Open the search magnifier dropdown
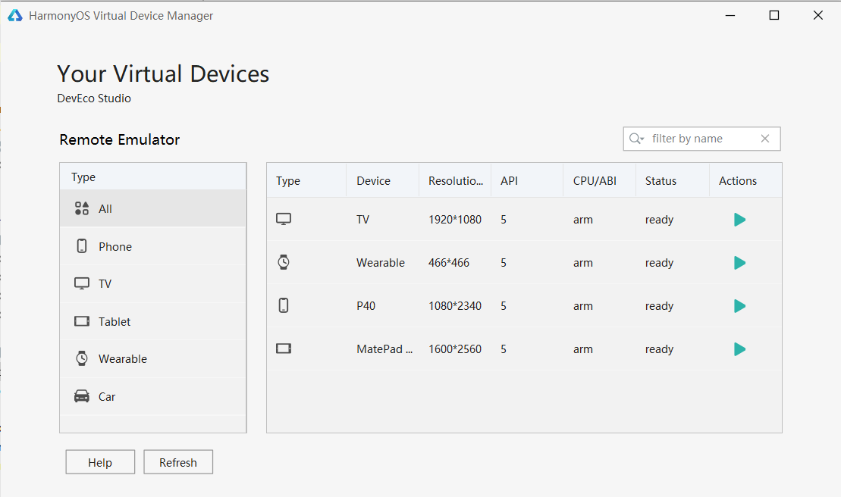This screenshot has width=841, height=497. pos(637,139)
